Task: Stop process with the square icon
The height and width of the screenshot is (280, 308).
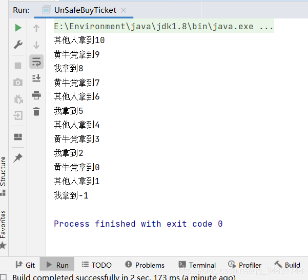Action: (x=18, y=66)
